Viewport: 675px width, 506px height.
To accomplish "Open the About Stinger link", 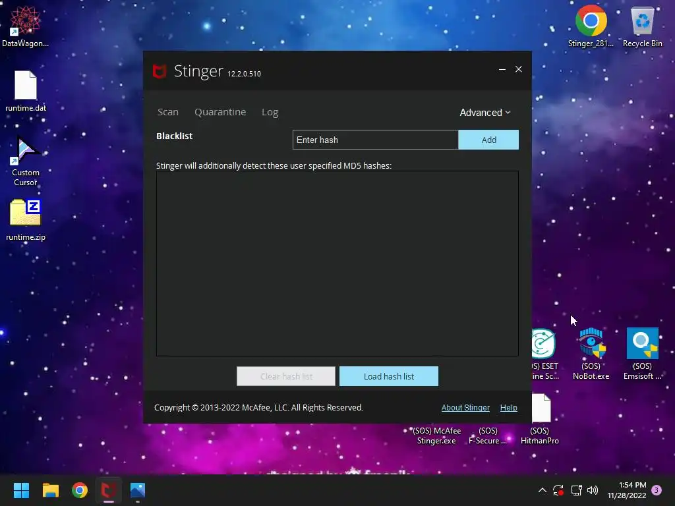I will [x=465, y=407].
